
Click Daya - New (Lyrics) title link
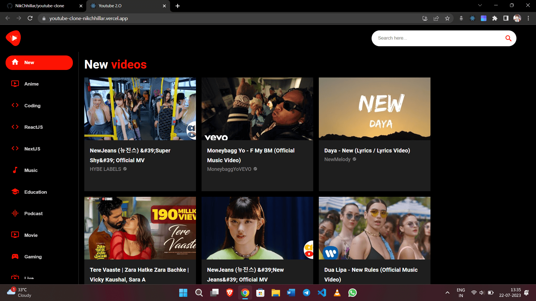point(367,151)
